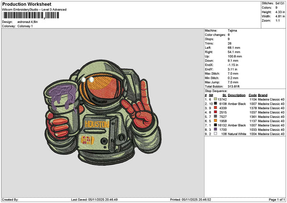The image size is (287, 203).
Task: Click the 'Code' column header
Action: 253,95
